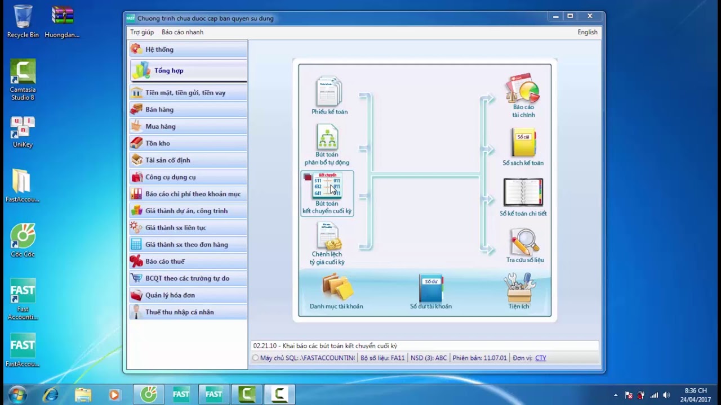
Task: Open BCQT theo các trường tự do
Action: (x=188, y=278)
